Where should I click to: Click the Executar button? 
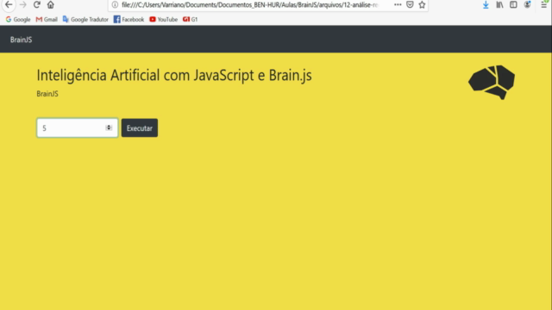140,128
